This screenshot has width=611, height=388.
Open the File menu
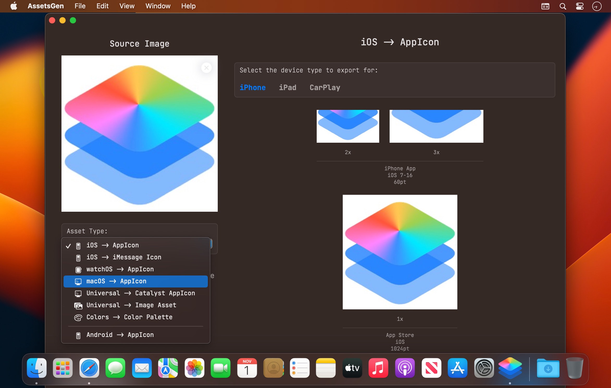click(x=80, y=6)
